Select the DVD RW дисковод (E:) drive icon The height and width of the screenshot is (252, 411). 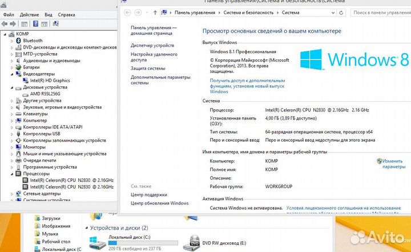pyautogui.click(x=192, y=243)
